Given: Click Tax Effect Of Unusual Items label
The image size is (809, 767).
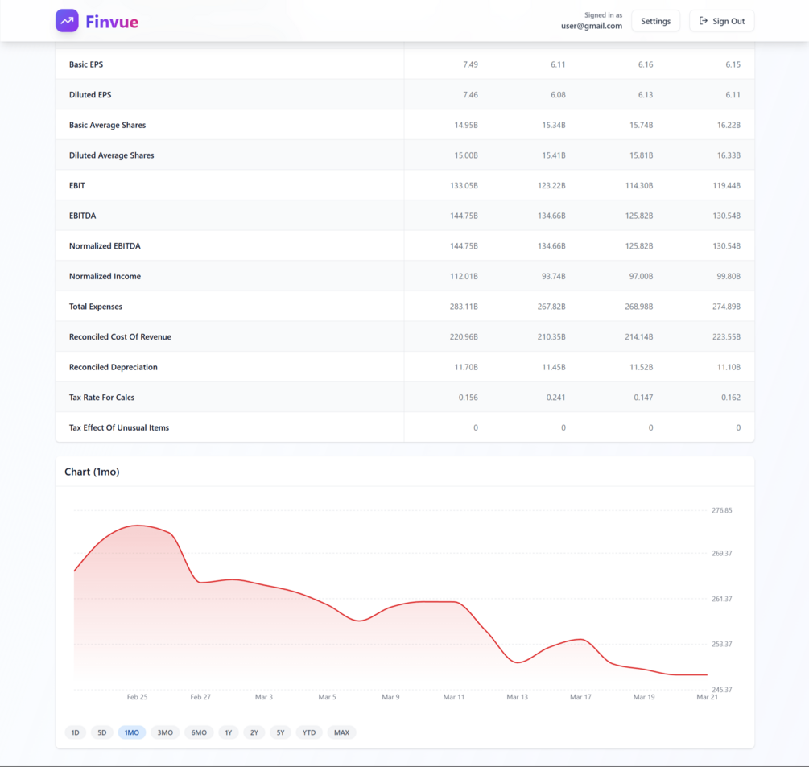Looking at the screenshot, I should pyautogui.click(x=119, y=427).
